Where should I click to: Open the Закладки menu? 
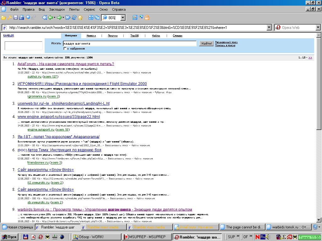[x=57, y=9]
